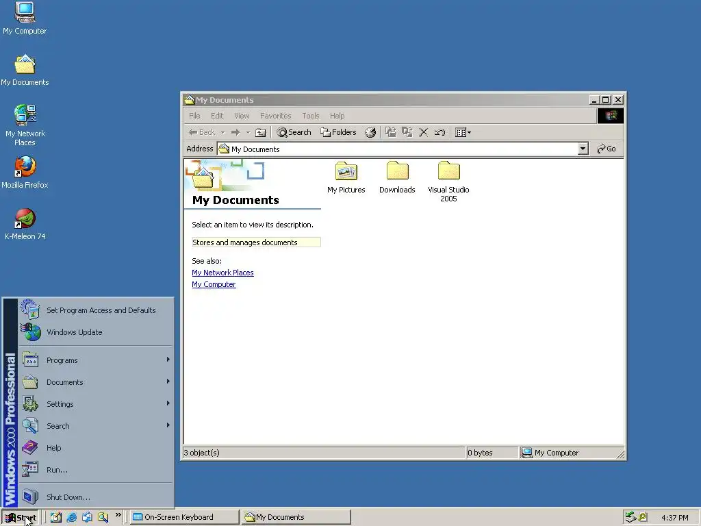Select My Network Places desktop icon
701x526 pixels.
[25, 125]
